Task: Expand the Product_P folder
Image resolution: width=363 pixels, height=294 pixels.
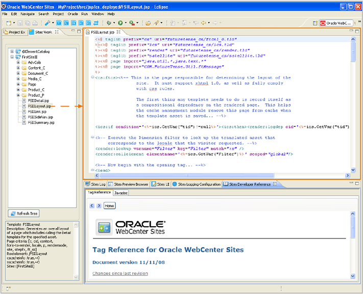Action: tap(18, 95)
